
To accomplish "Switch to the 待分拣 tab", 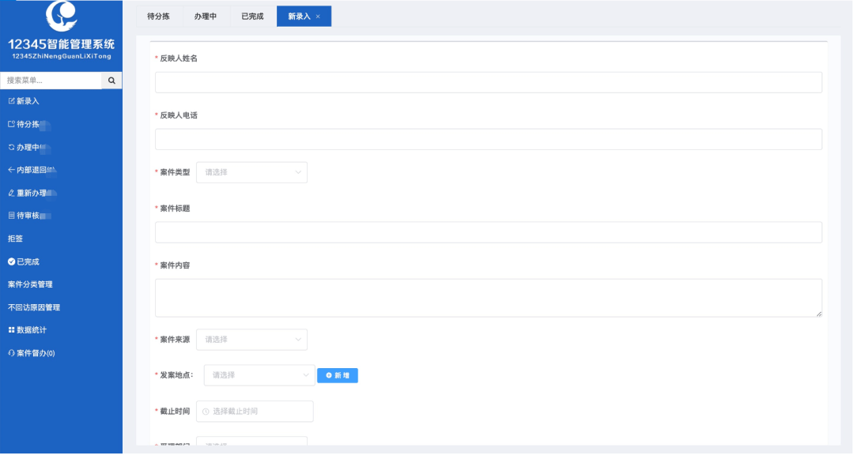I will (158, 17).
